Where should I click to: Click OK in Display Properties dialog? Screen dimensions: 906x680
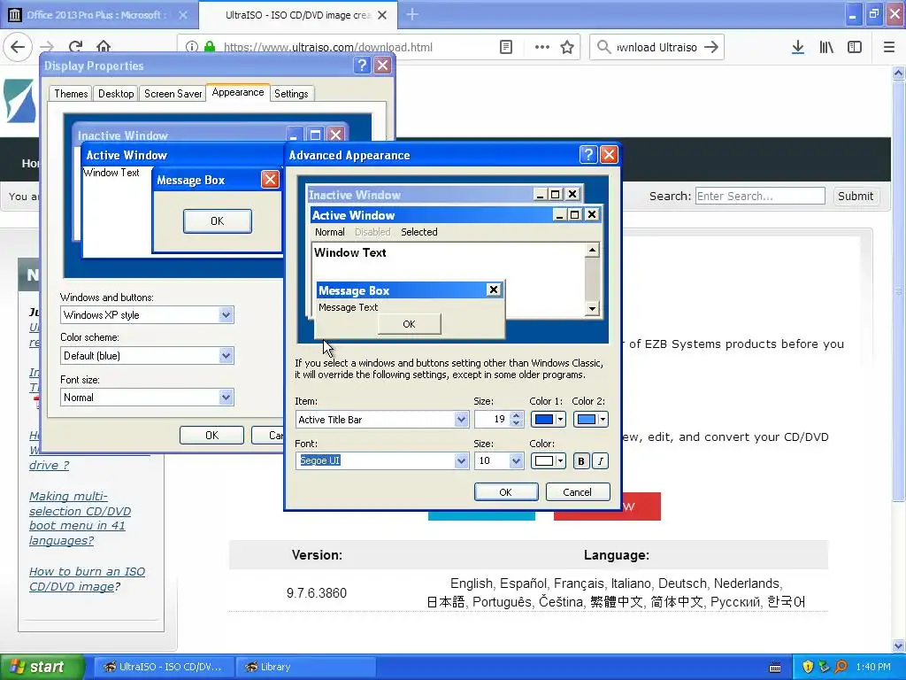point(212,436)
